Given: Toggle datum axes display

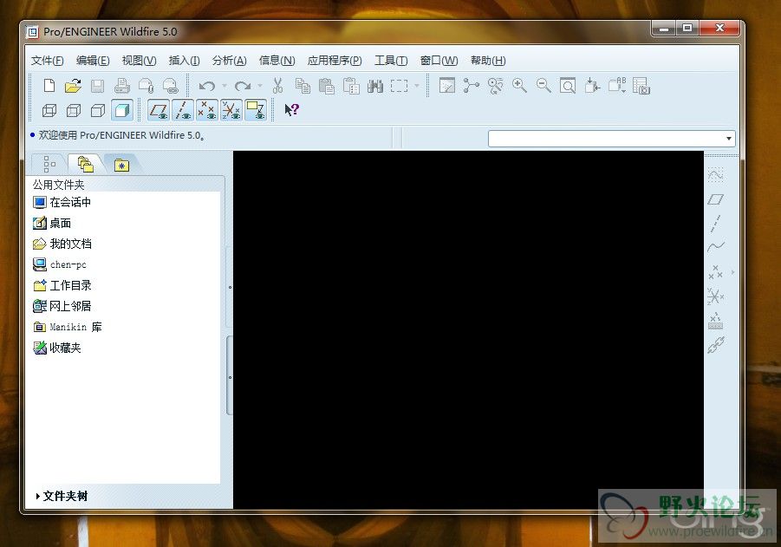Looking at the screenshot, I should pyautogui.click(x=183, y=110).
